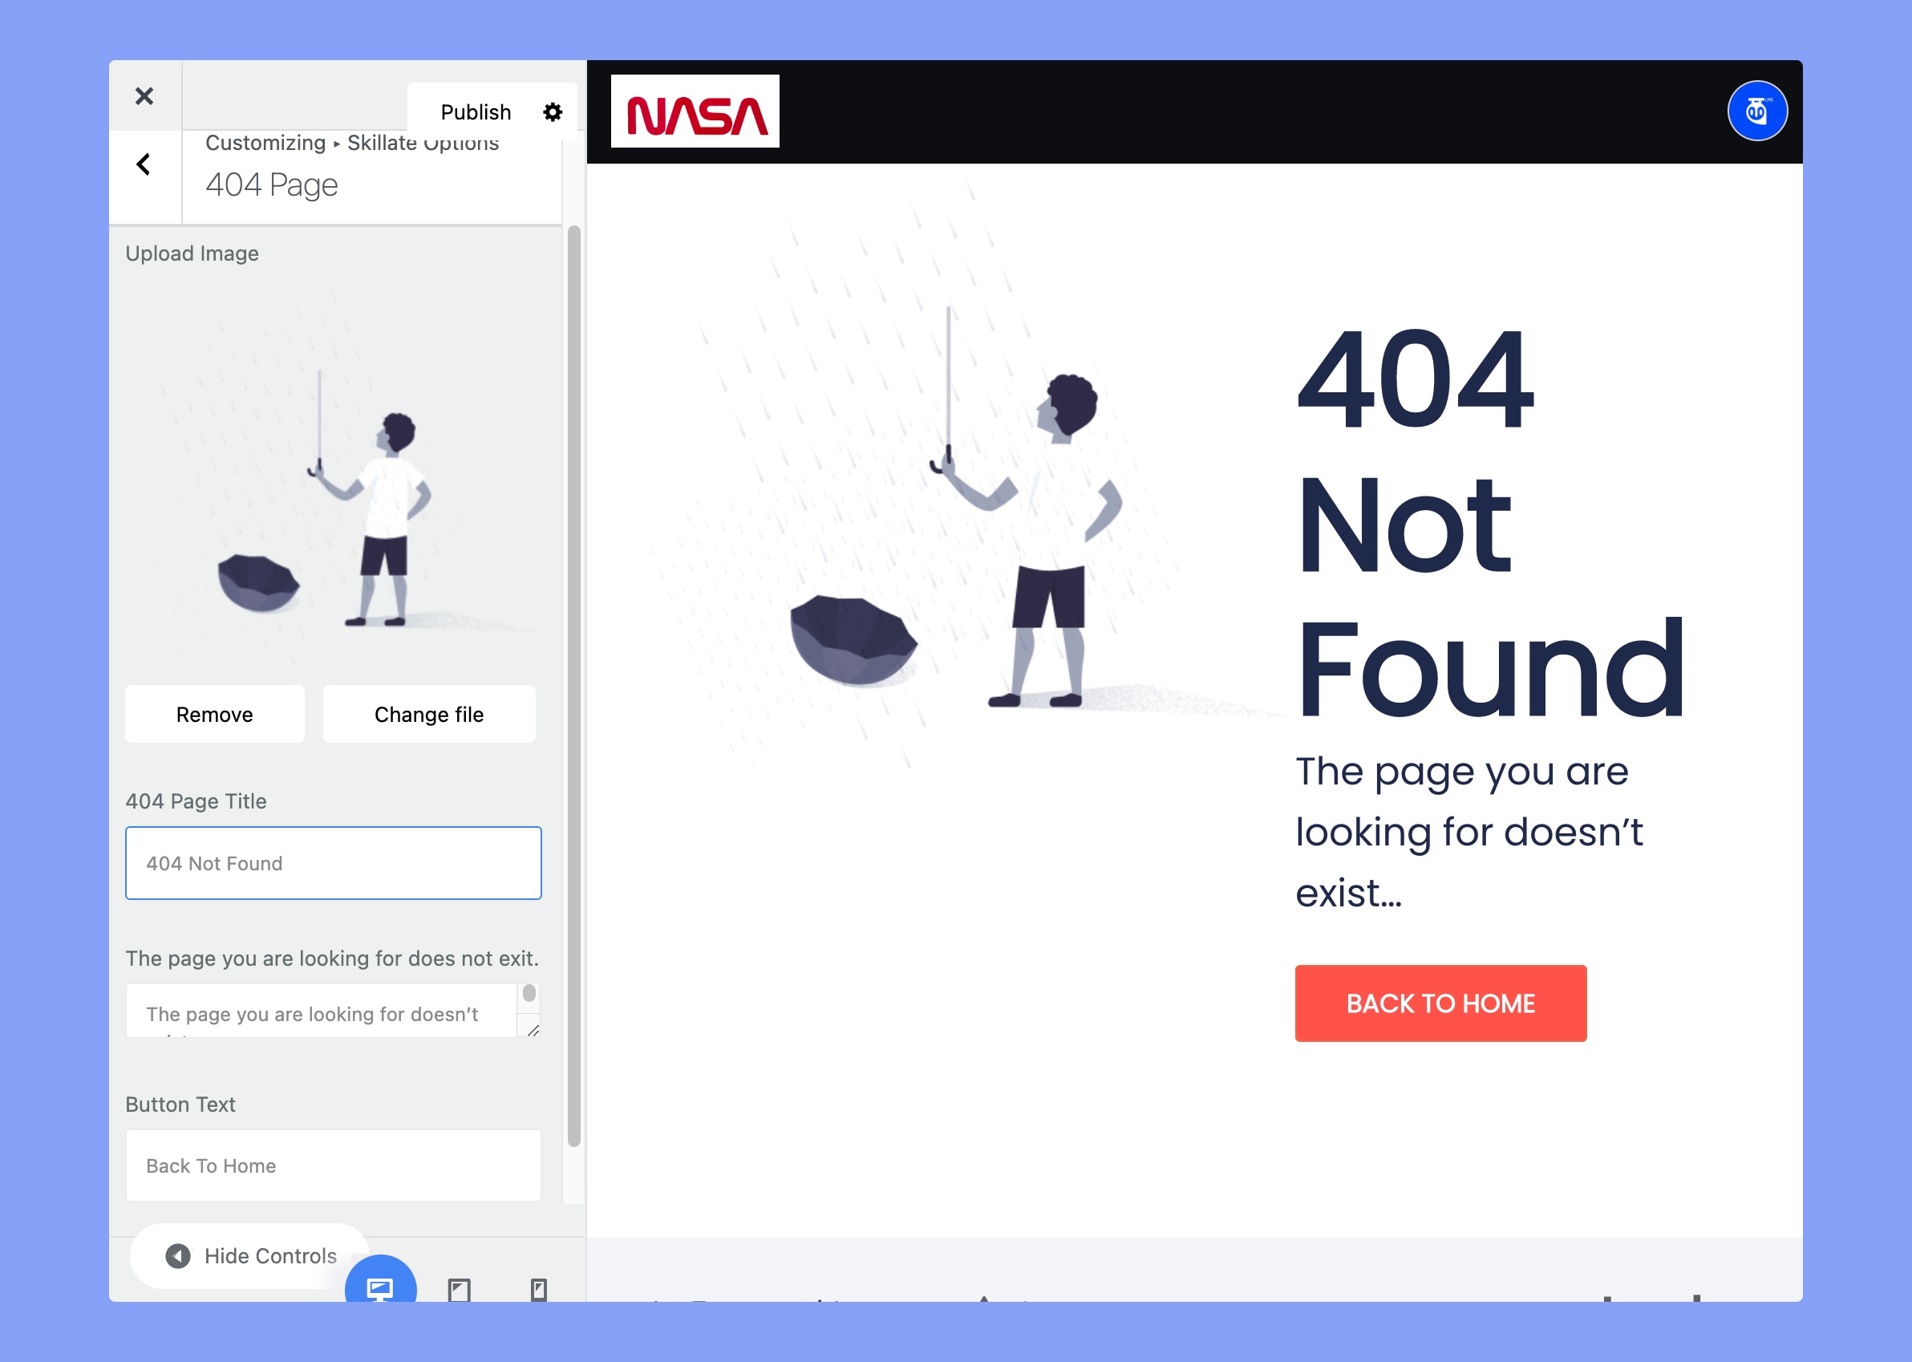
Task: Click the Change file button
Action: pyautogui.click(x=429, y=715)
